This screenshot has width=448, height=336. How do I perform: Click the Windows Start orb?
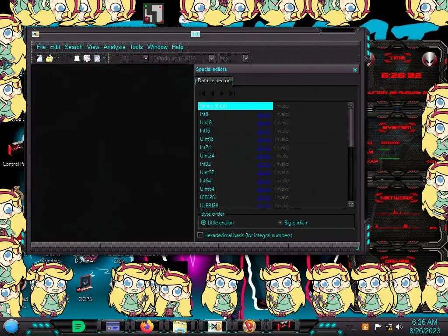point(11,326)
